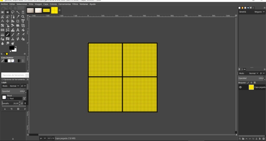Open blend mode group dropdown in tool options
Screen dimensions: 266x141
click(x=23, y=86)
